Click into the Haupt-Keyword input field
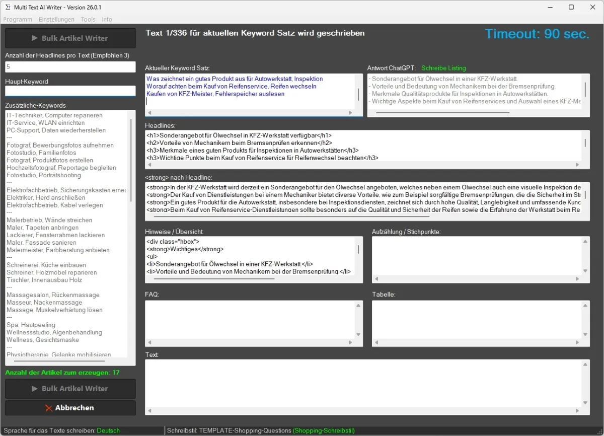The height and width of the screenshot is (436, 604). coord(70,91)
